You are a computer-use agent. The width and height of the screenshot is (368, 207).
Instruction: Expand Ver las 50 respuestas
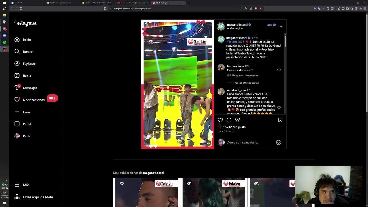tap(246, 83)
